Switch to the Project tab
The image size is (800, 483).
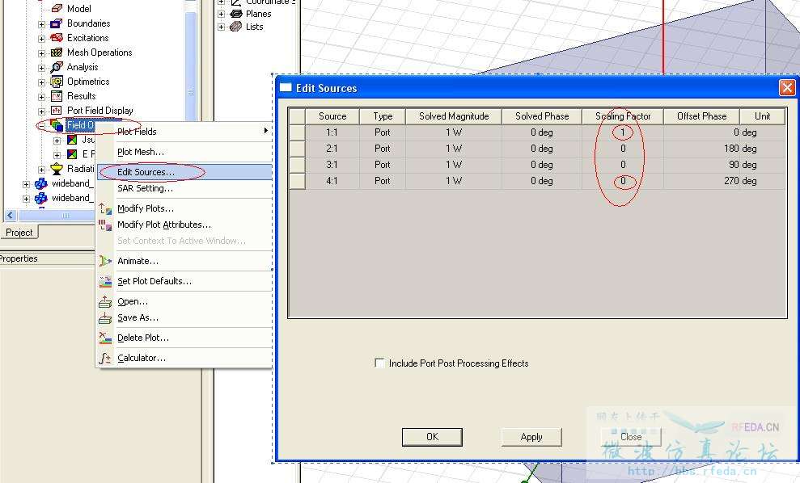19,233
